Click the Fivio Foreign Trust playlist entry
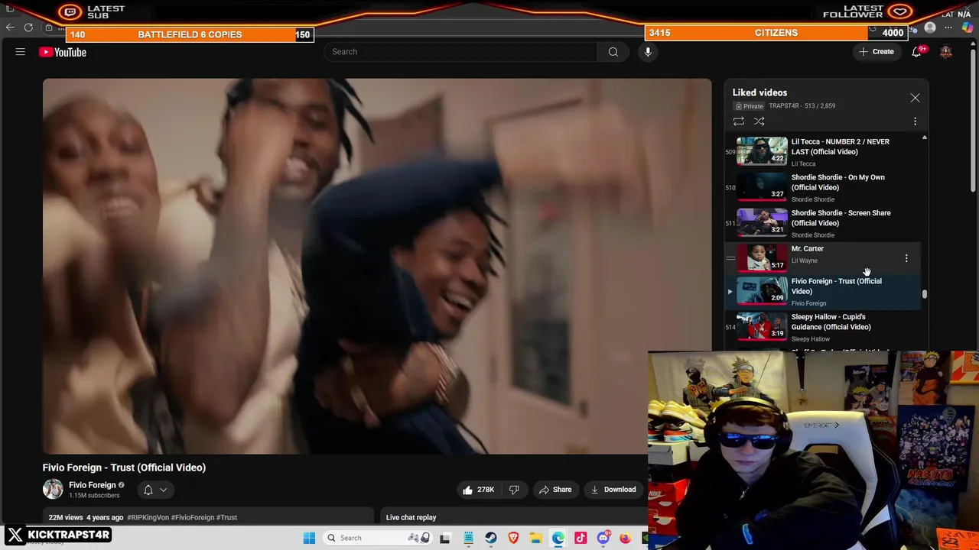Screen dimensions: 979x550 (x=822, y=292)
